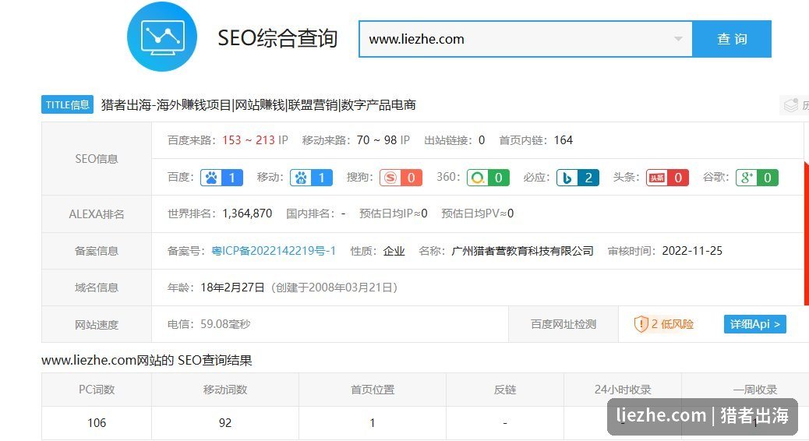The height and width of the screenshot is (441, 809).
Task: Click the Baidu weight badge showing 1
Action: (221, 178)
